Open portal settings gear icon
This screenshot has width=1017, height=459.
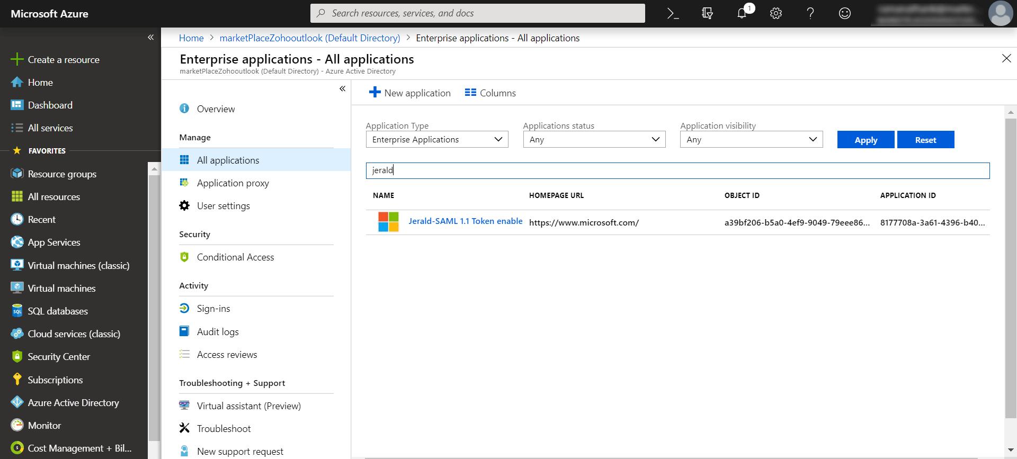[776, 14]
